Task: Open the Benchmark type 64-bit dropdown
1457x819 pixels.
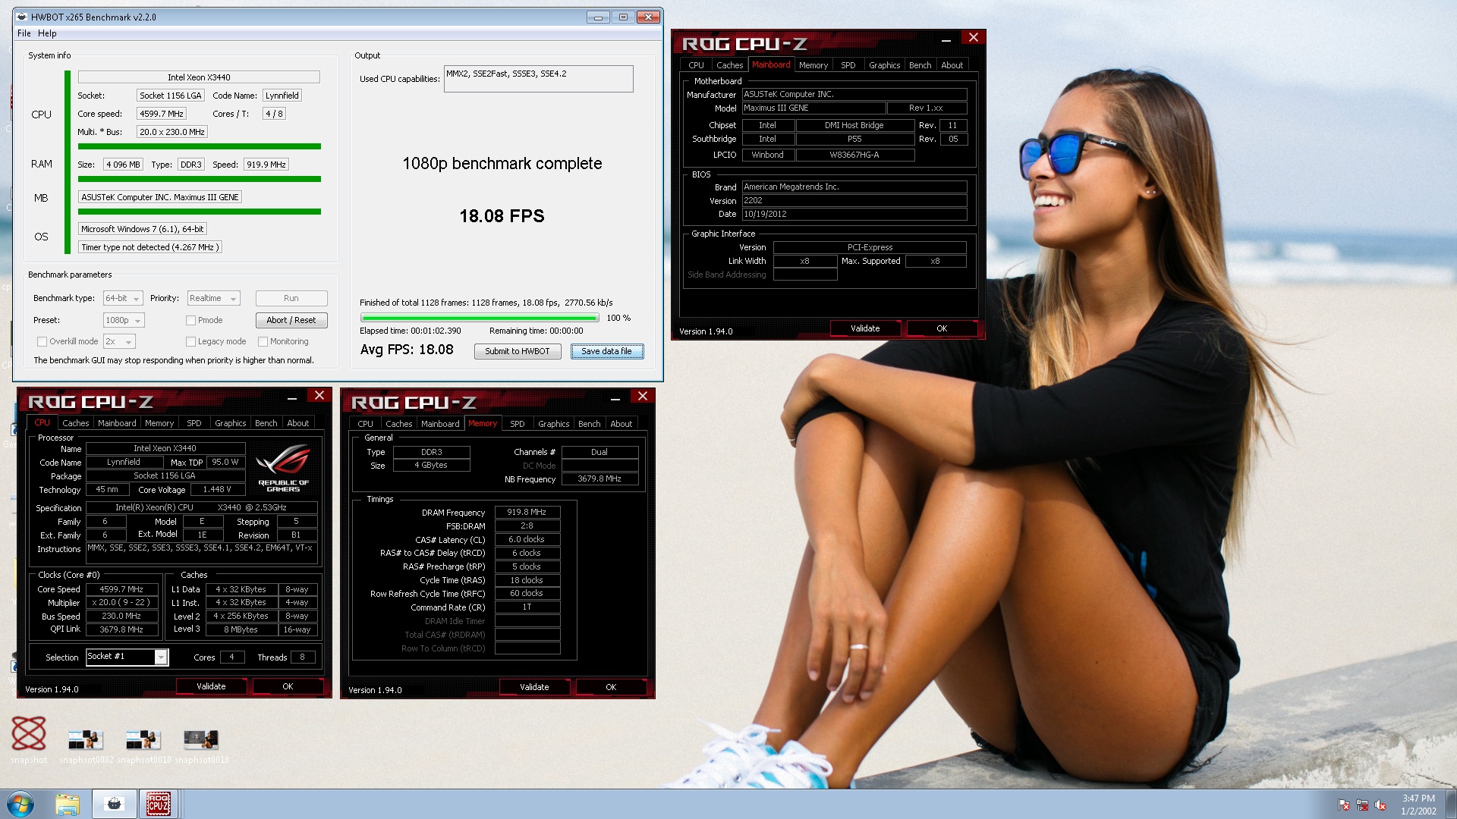Action: click(x=123, y=298)
